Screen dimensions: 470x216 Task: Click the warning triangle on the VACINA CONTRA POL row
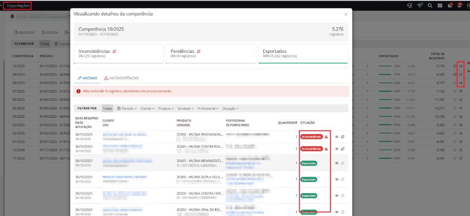(x=326, y=149)
